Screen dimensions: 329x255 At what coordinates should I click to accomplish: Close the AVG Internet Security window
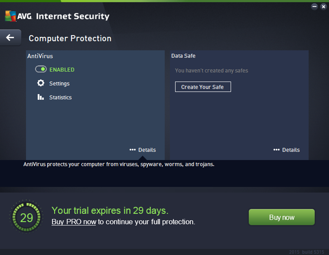click(x=323, y=6)
